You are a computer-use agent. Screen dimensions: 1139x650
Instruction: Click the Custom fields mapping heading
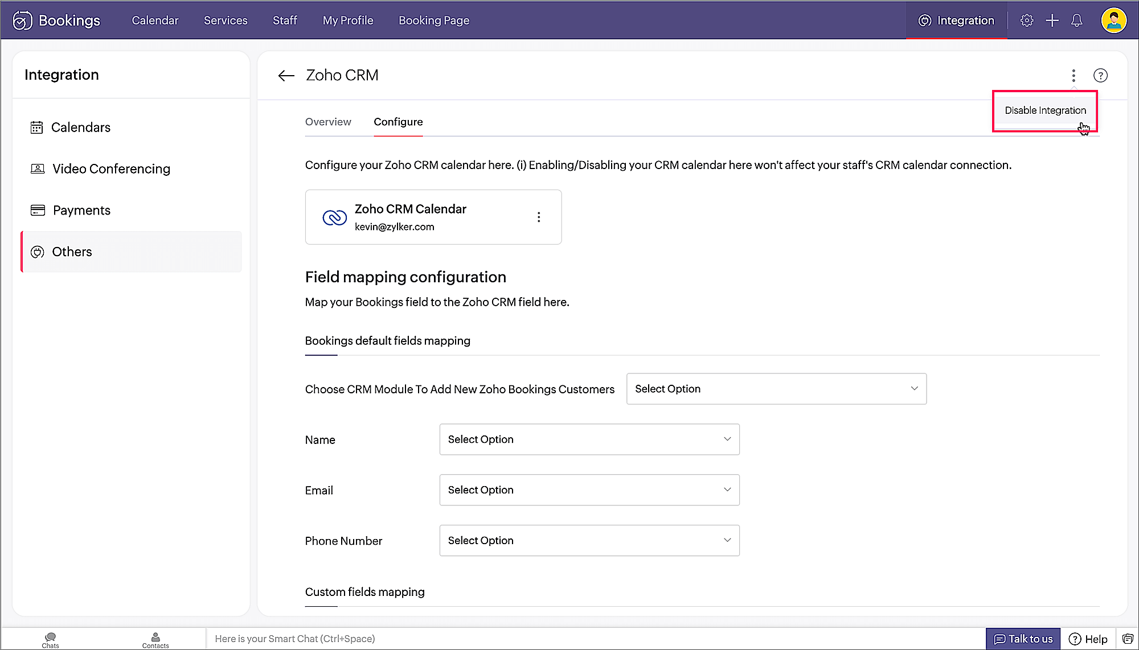pyautogui.click(x=364, y=592)
